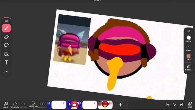The width and height of the screenshot is (195, 110).
Task: Open the Аудио audio panel
Action: coord(6,105)
